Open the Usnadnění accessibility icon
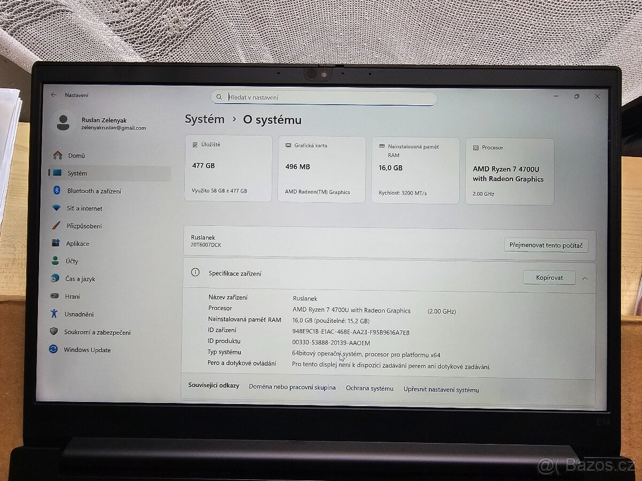642x481 pixels. pyautogui.click(x=53, y=314)
